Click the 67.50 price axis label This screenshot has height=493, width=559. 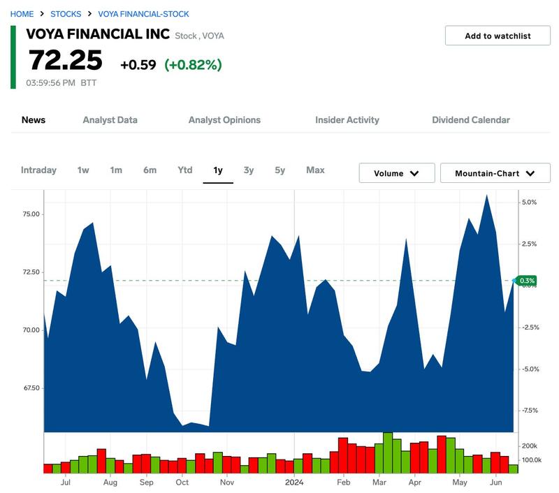pos(31,388)
